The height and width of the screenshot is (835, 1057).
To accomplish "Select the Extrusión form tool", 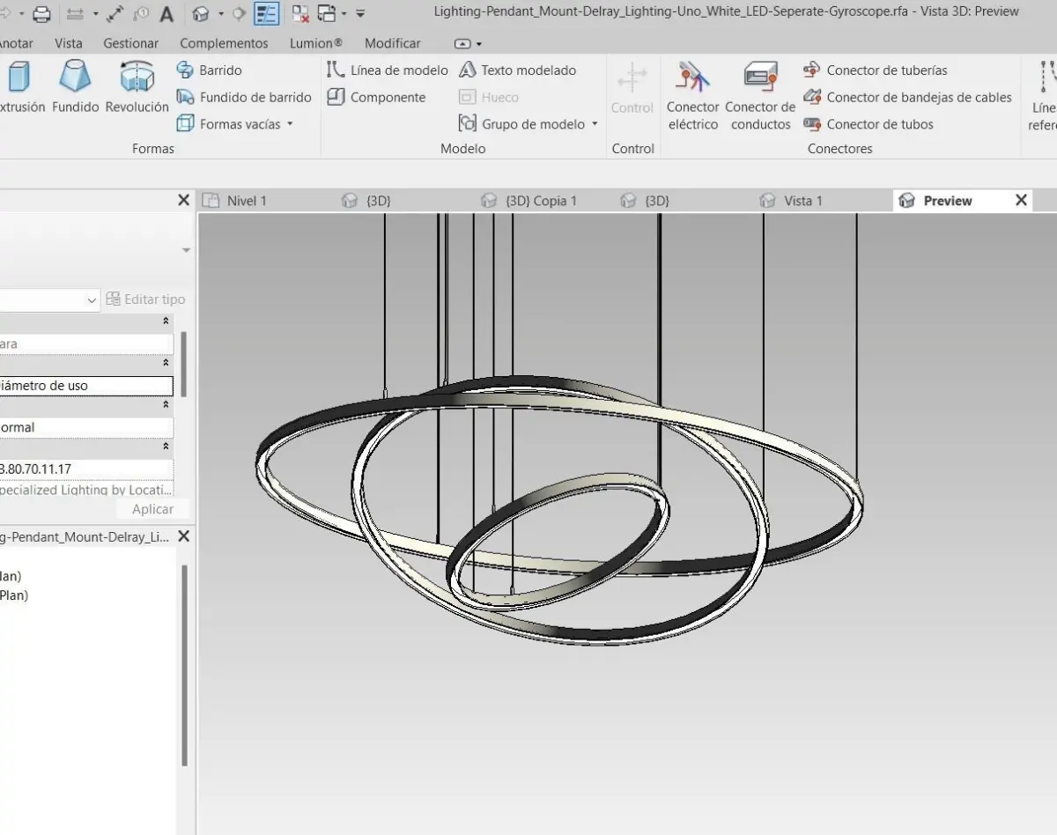I will pos(19,88).
